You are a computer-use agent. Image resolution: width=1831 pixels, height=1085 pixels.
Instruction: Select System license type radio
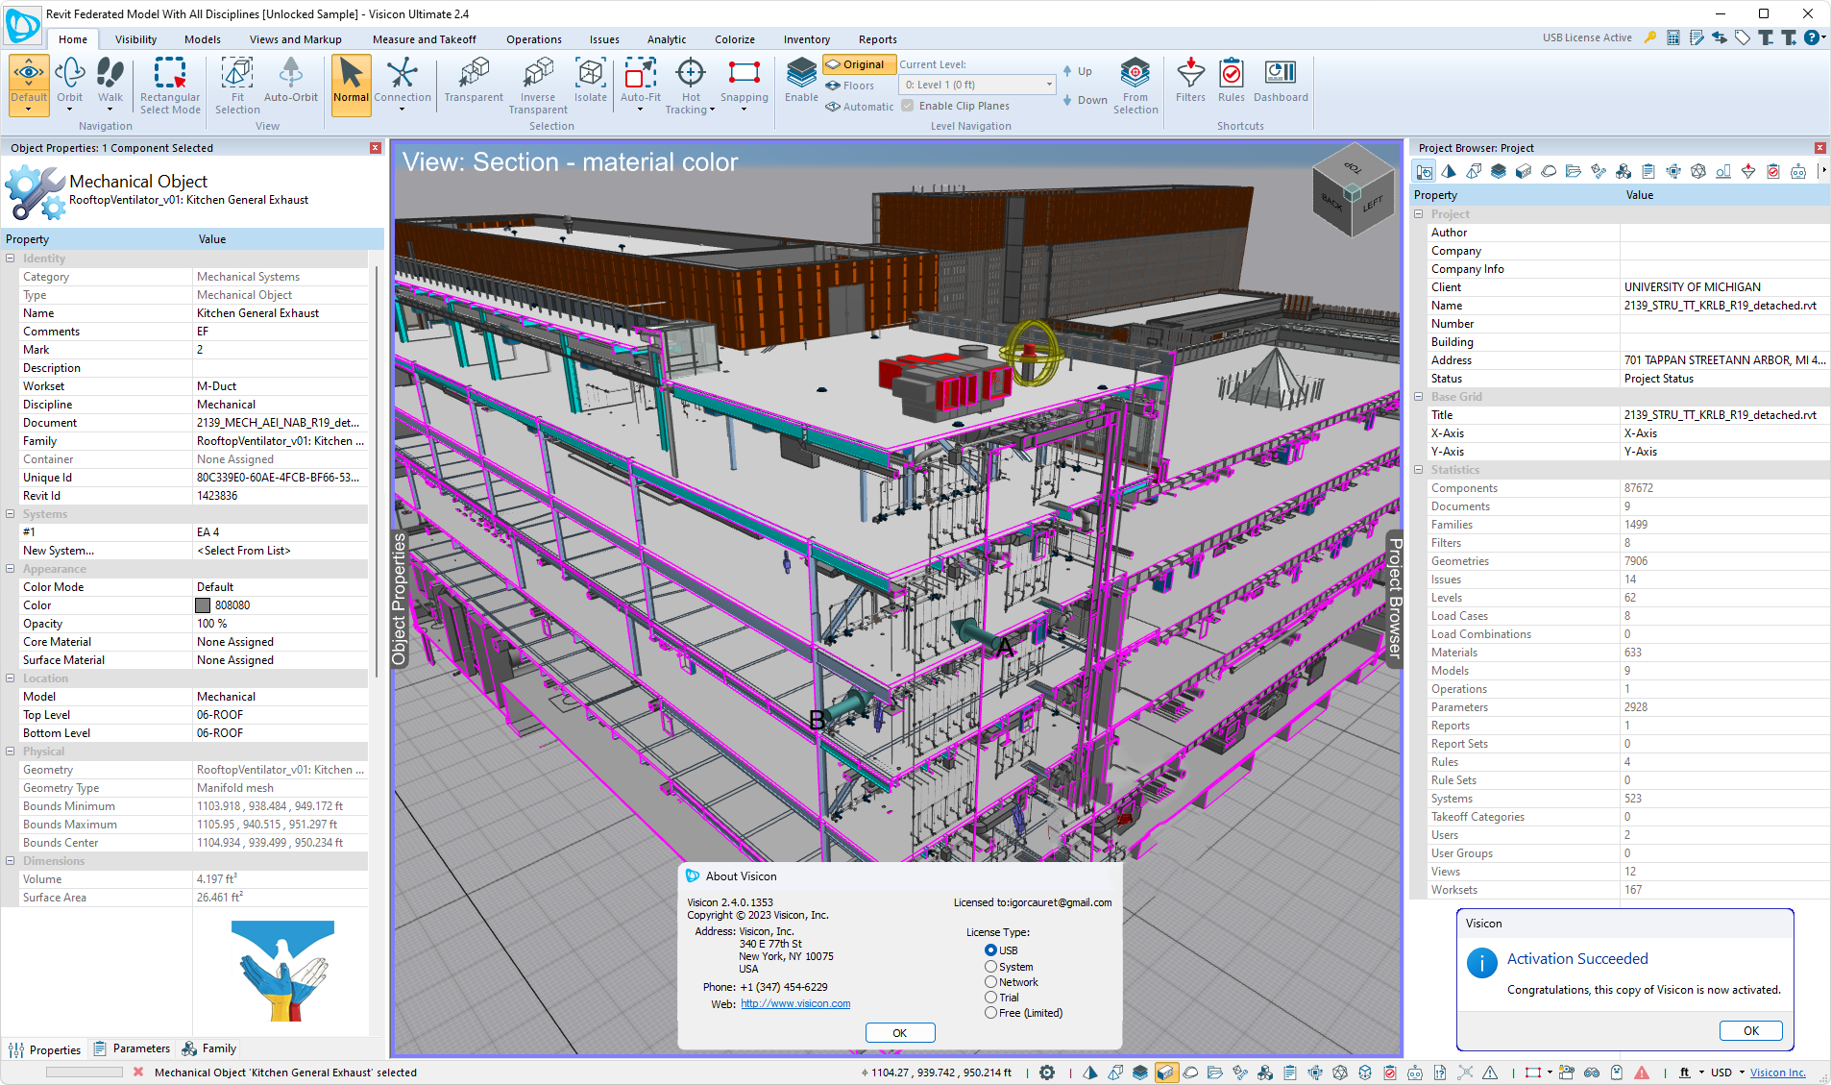click(x=990, y=966)
